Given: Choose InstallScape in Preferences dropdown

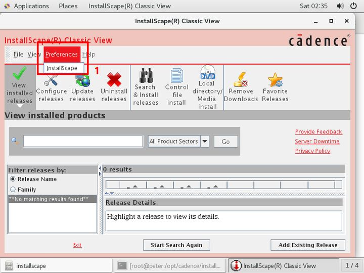Looking at the screenshot, I should pyautogui.click(x=63, y=68).
